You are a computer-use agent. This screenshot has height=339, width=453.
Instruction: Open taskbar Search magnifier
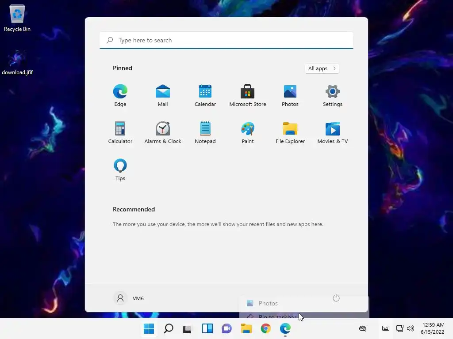[x=169, y=328]
